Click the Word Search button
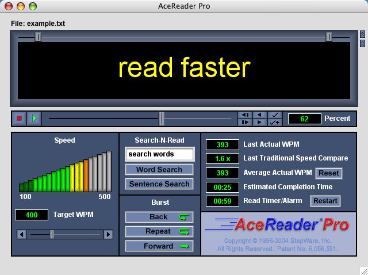The image size is (368, 275). [159, 170]
